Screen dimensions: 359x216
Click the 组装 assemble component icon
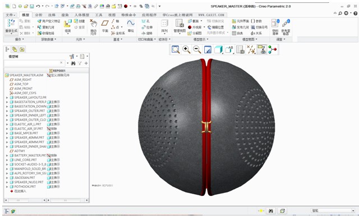[x=67, y=26]
